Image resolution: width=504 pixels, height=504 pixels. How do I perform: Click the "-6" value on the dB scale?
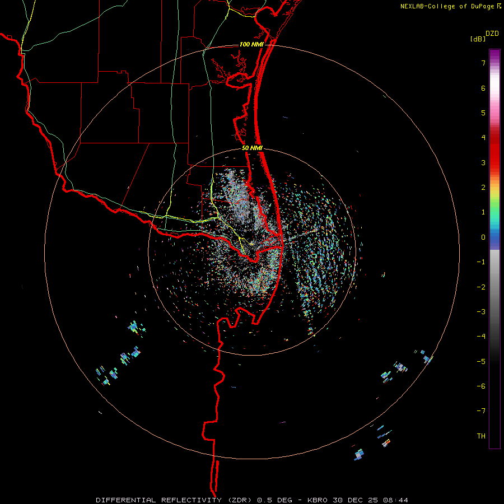coord(481,386)
